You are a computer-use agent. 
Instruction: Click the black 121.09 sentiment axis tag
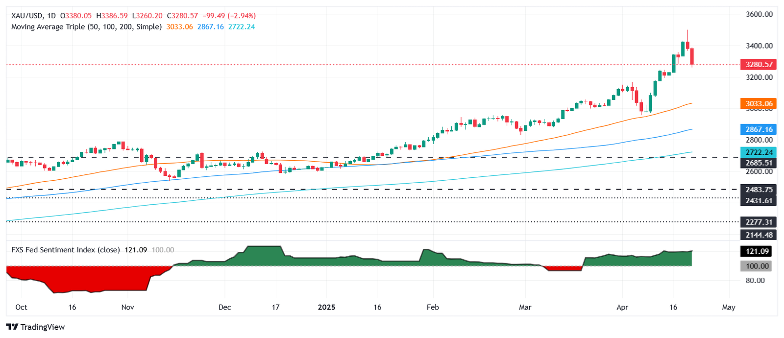[x=757, y=251]
